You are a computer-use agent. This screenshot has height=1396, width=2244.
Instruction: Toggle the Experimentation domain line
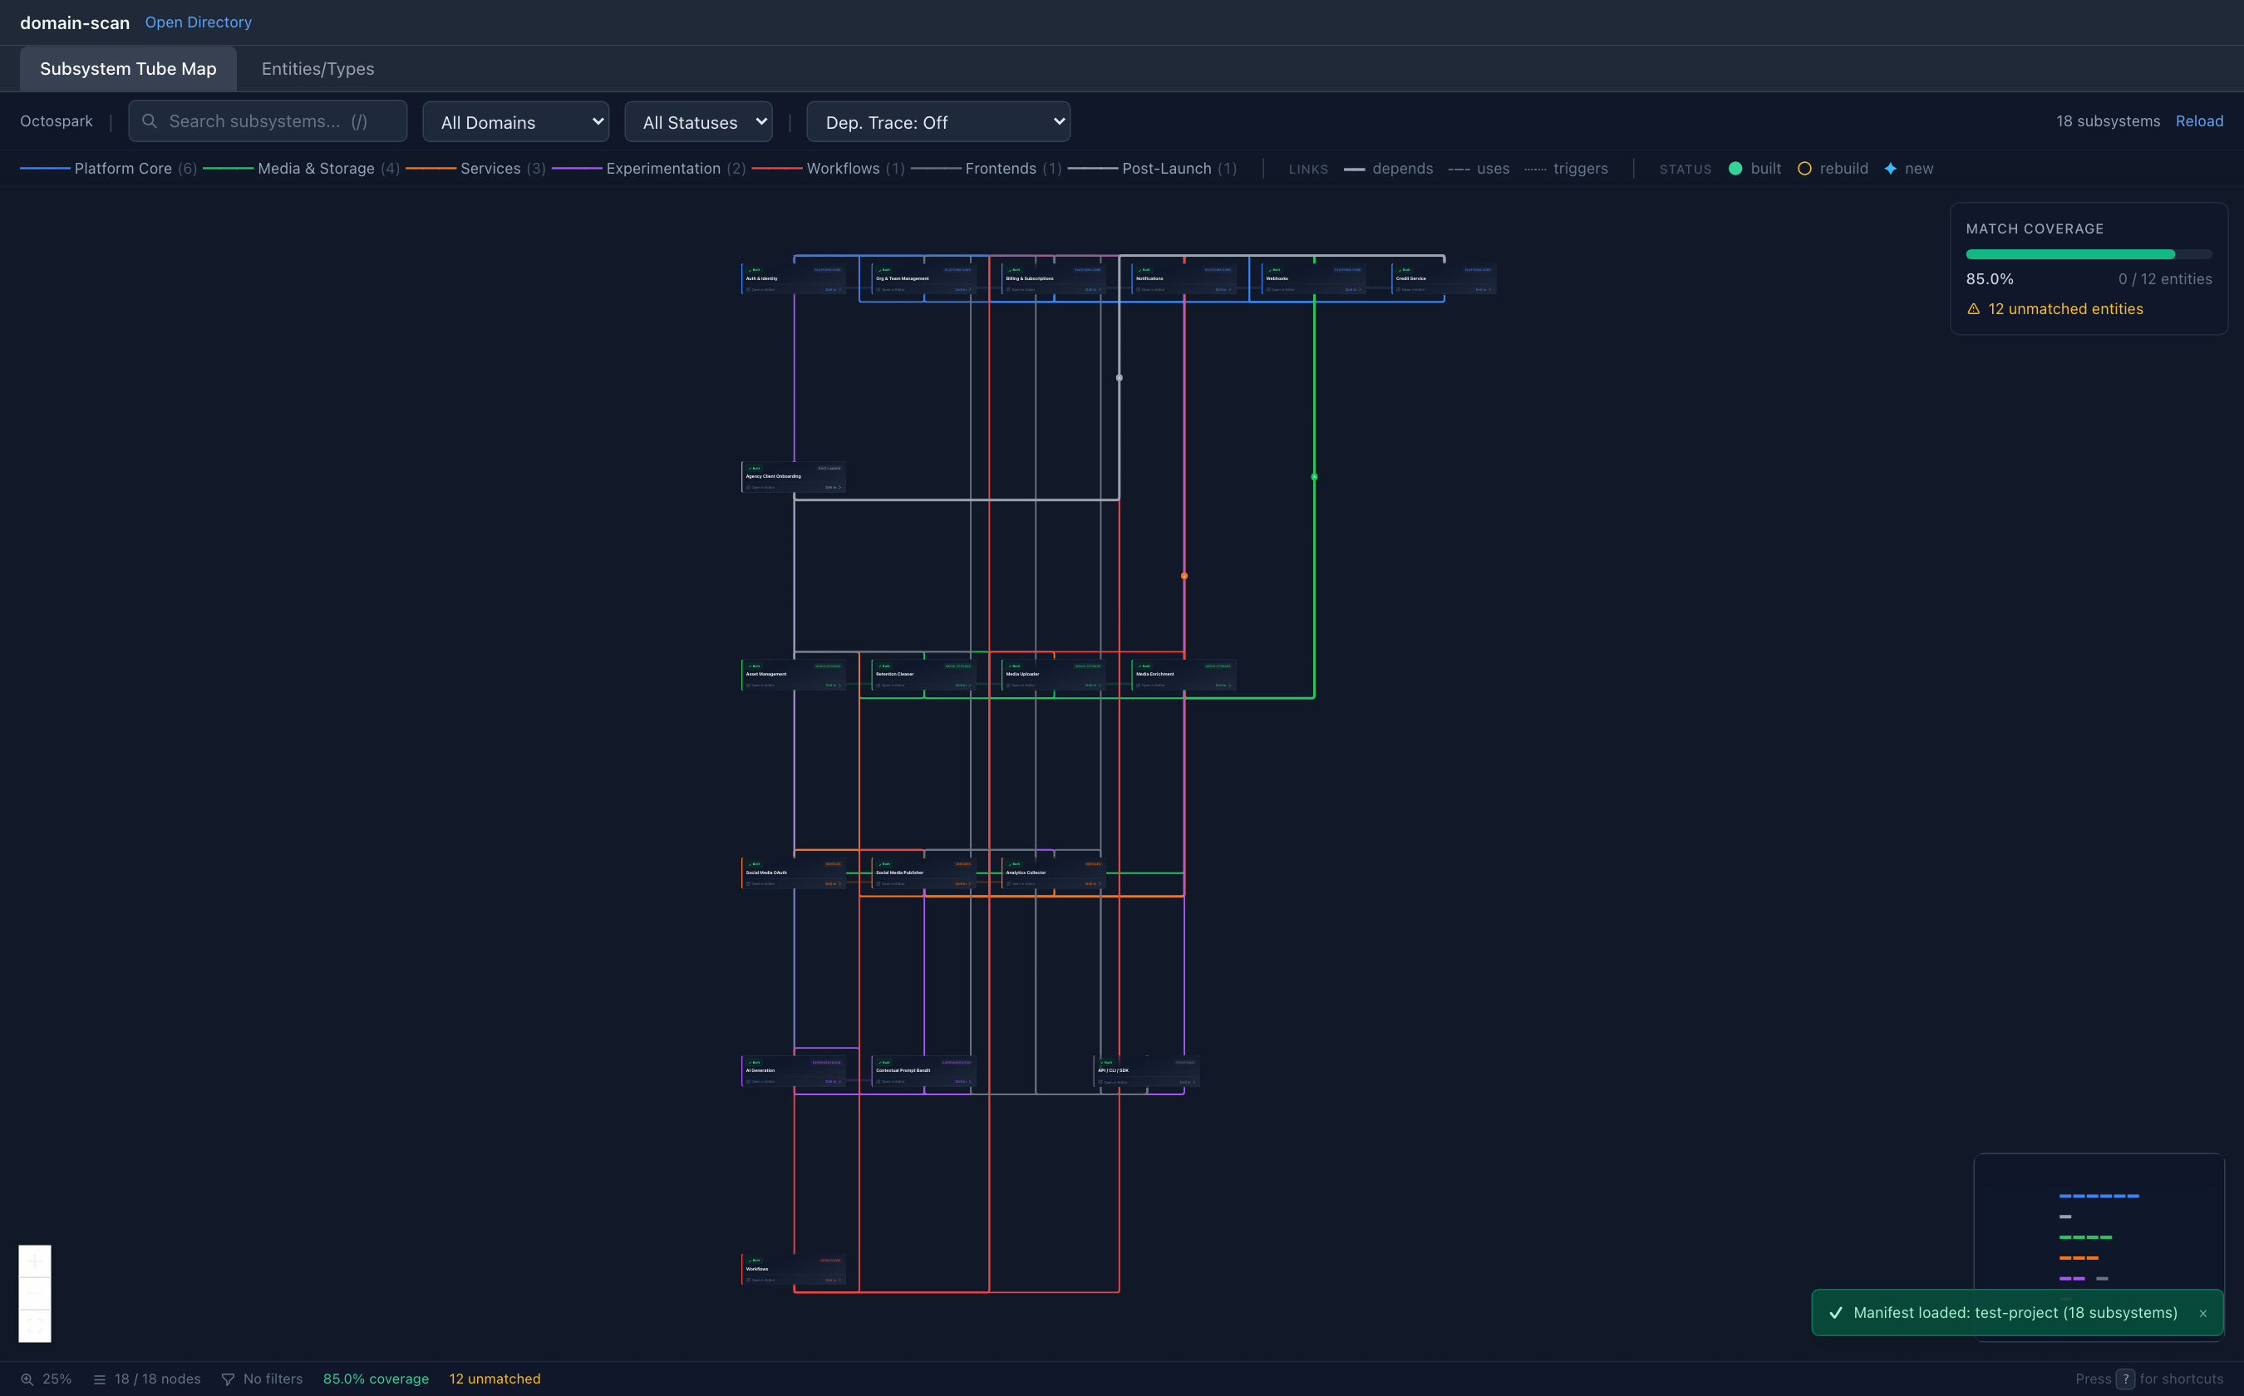[648, 169]
